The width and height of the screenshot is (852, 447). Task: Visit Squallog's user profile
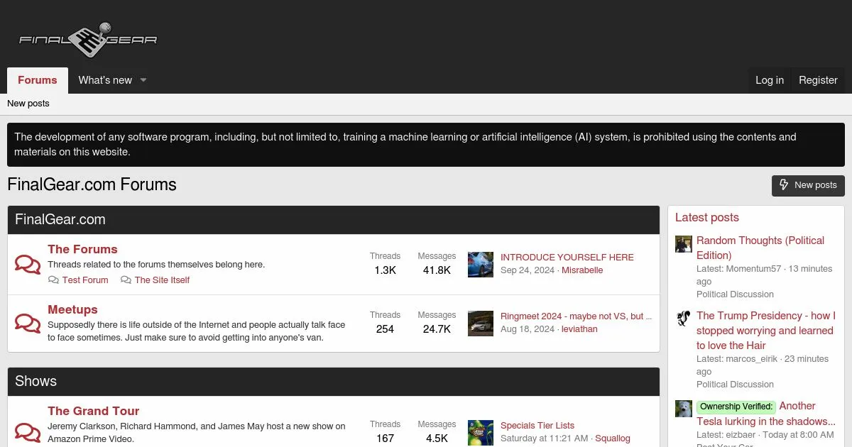point(613,438)
